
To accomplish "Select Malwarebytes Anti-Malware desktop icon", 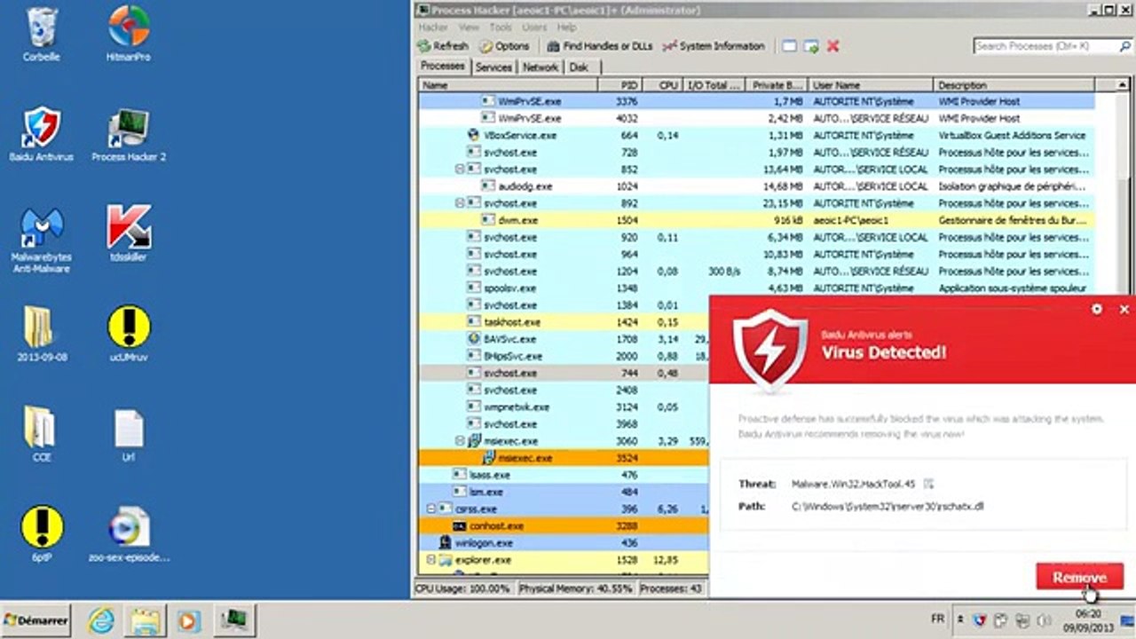I will 41,240.
